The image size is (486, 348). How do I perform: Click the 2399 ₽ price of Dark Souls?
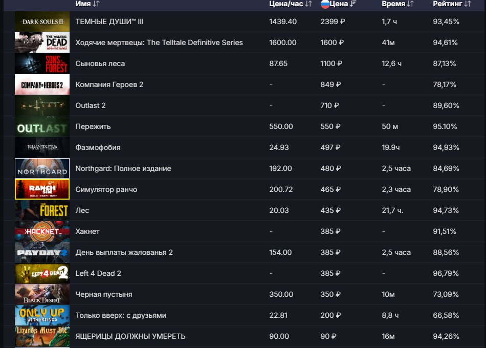[332, 21]
